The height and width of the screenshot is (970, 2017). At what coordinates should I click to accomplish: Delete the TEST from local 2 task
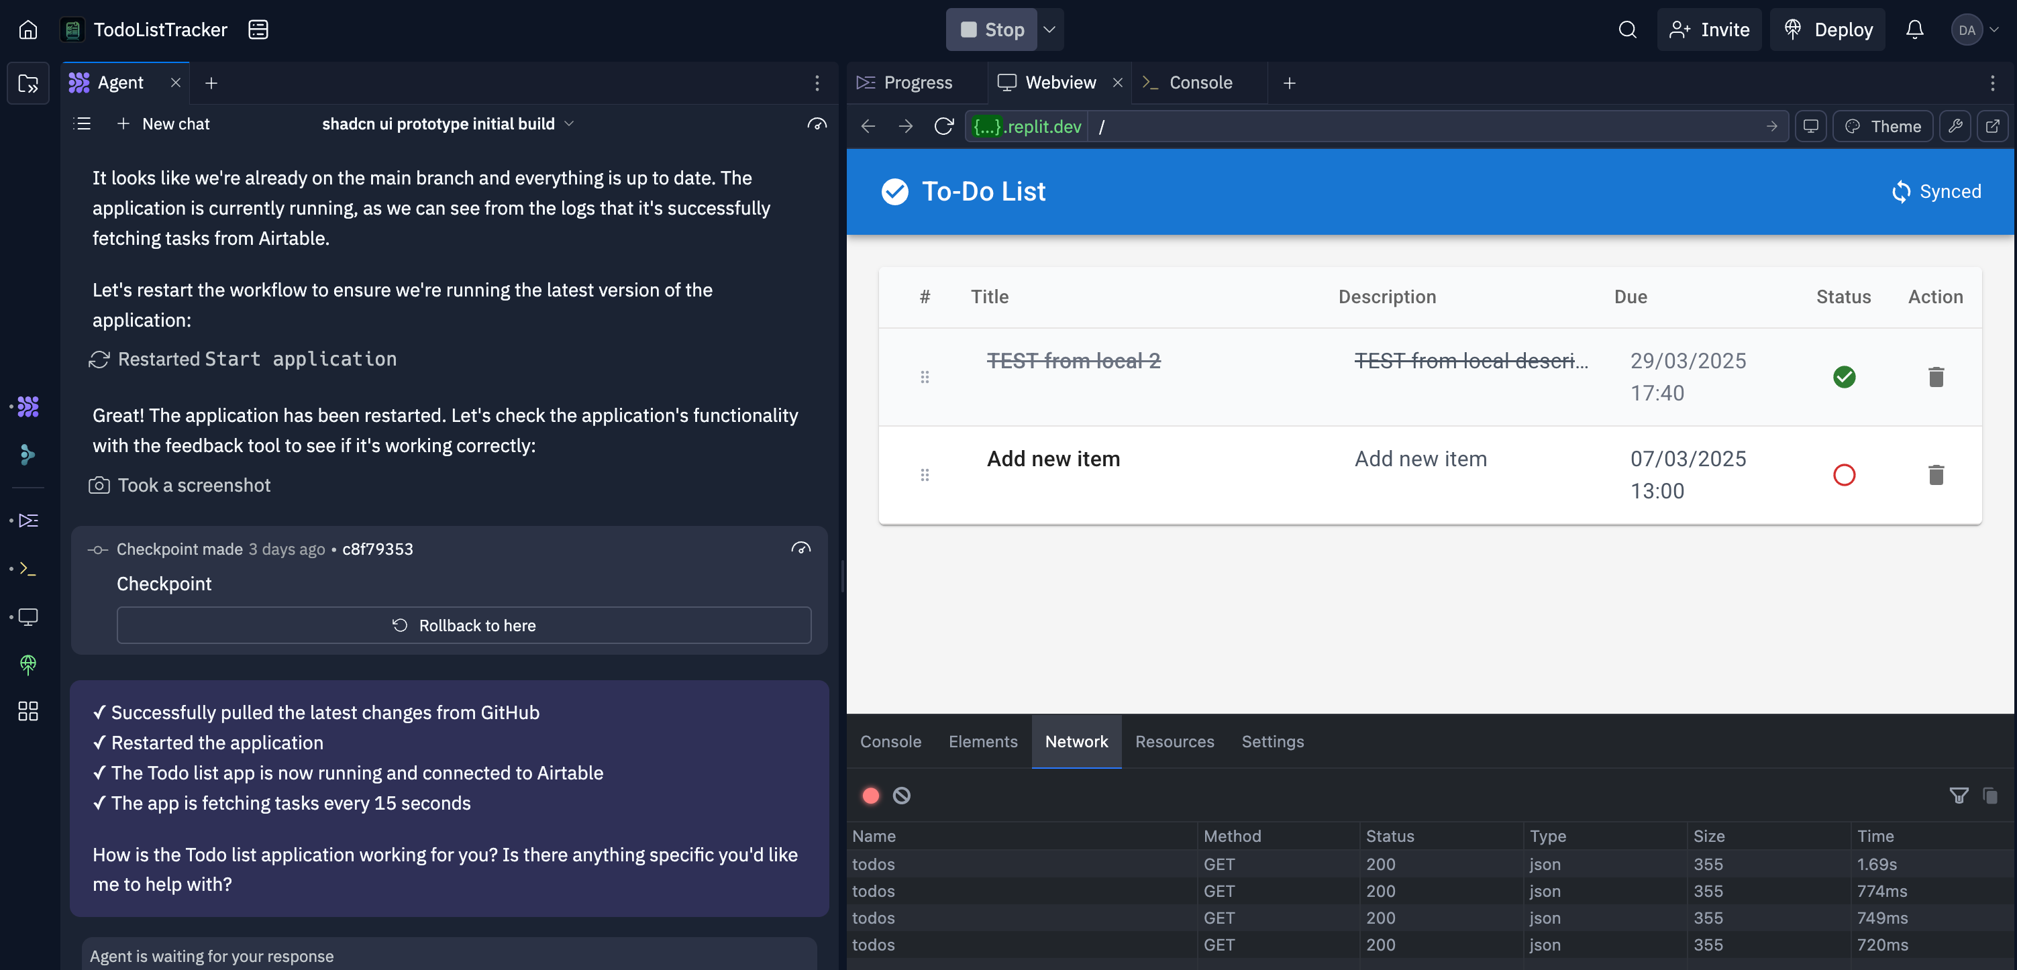(1936, 376)
